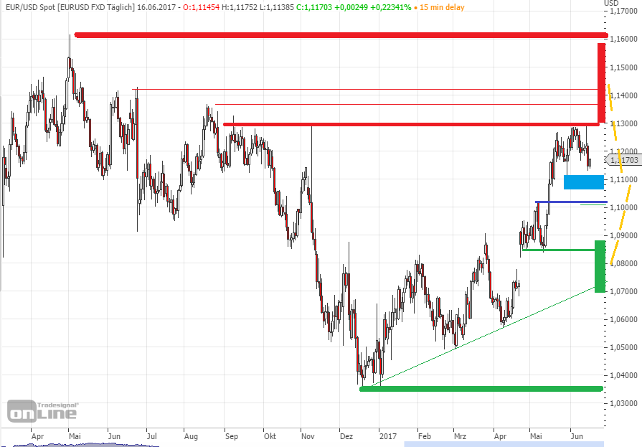Click the Sep month label on time axis
The height and width of the screenshot is (447, 642).
[x=231, y=436]
